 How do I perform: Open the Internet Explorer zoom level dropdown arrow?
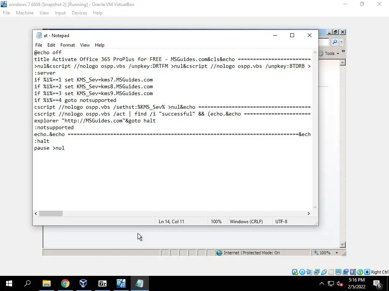coord(337,253)
